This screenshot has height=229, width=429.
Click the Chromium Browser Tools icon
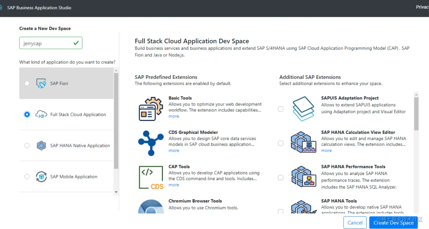click(151, 207)
